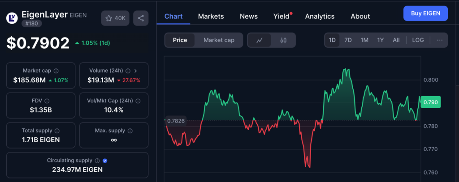
Task: Click the Circulating supply verified badge
Action: 105,160
